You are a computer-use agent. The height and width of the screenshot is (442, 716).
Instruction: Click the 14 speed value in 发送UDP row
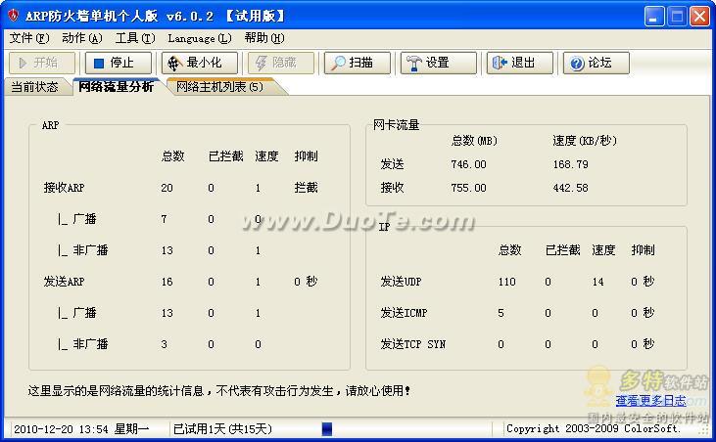(x=598, y=282)
